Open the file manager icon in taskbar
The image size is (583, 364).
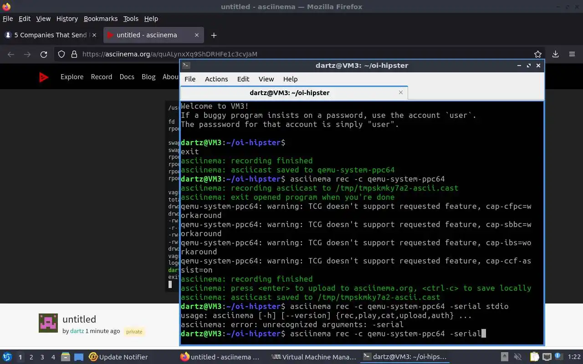[65, 357]
